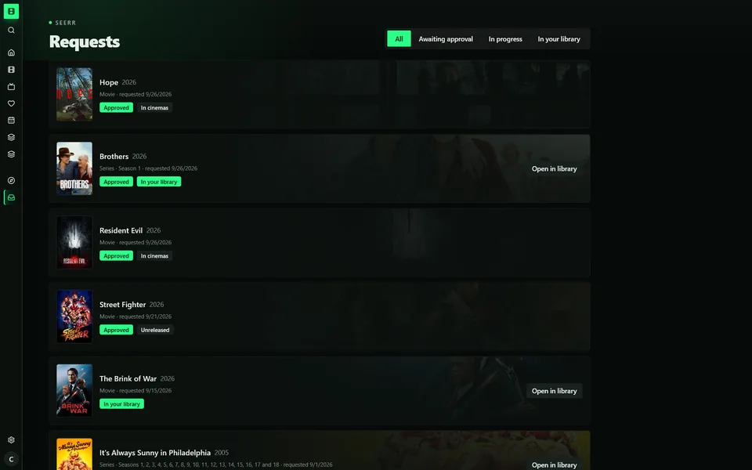The image size is (752, 470).
Task: Click the Approved badge on Resident Evil
Action: (117, 256)
